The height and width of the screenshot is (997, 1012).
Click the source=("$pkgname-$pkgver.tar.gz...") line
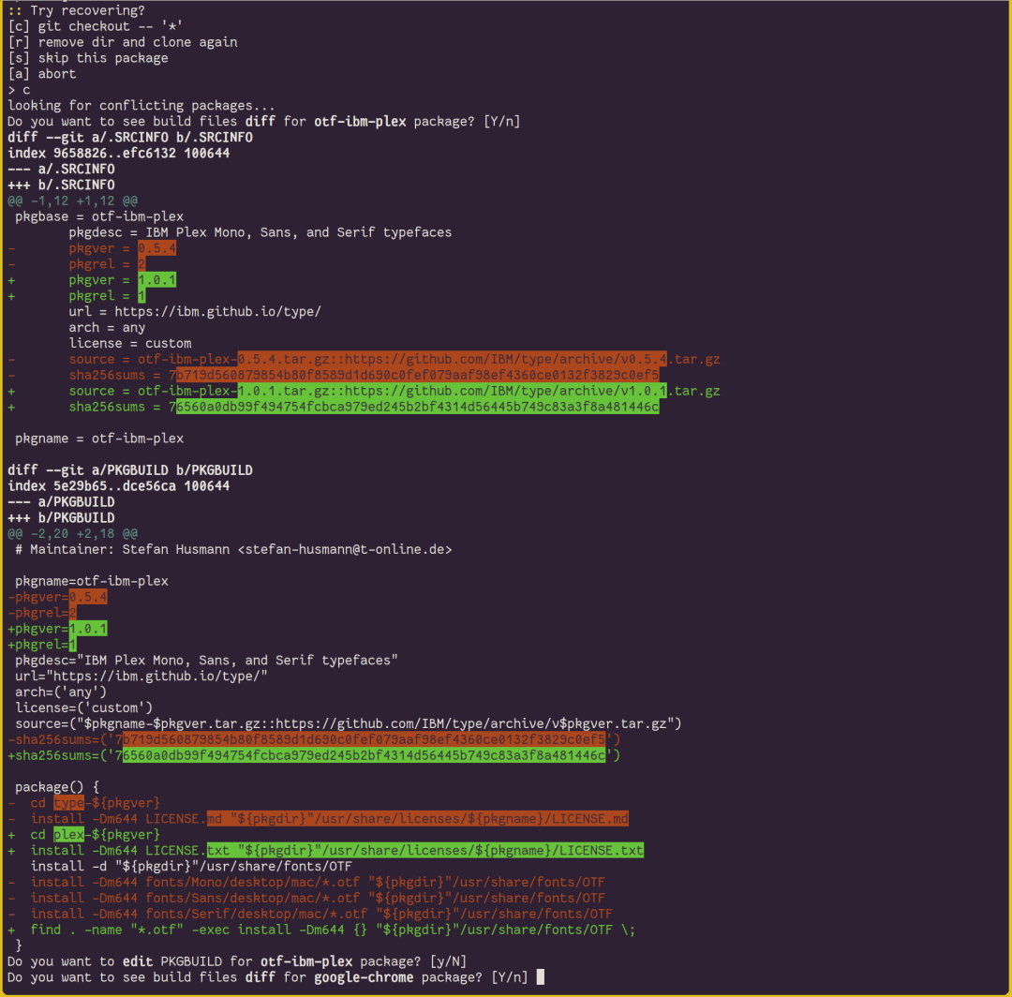[349, 724]
